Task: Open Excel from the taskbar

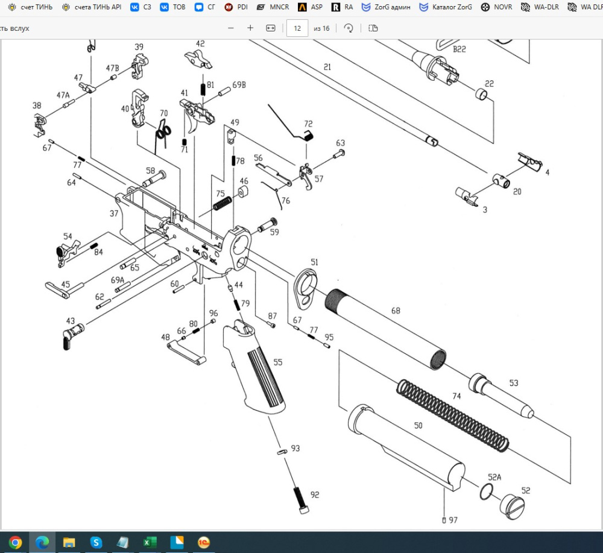Action: [x=150, y=543]
